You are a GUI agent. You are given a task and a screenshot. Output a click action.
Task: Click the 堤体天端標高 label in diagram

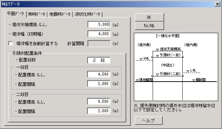click(x=170, y=49)
